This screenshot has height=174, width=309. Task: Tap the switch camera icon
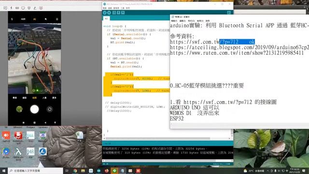coord(50,109)
